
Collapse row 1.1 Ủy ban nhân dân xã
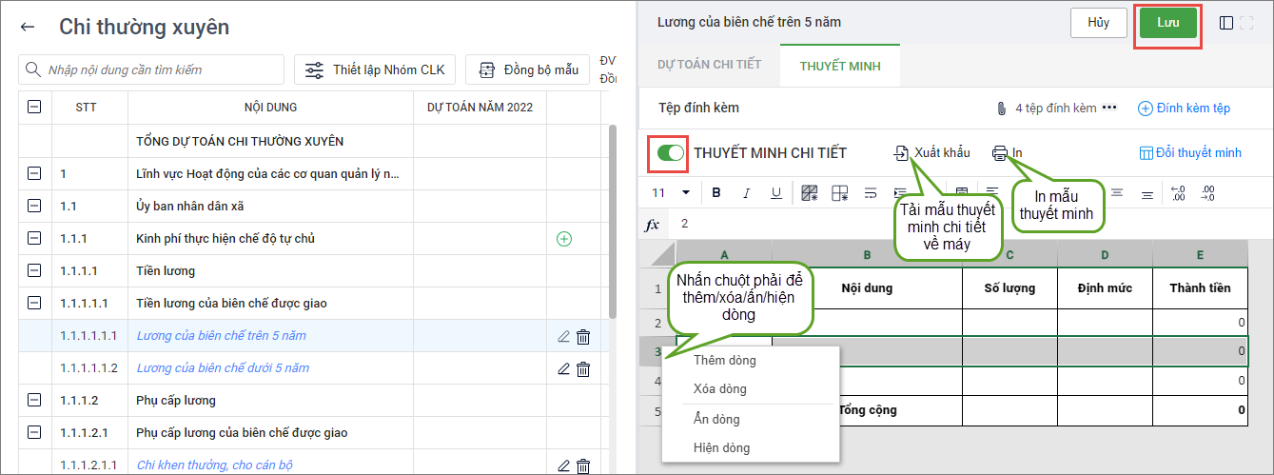pyautogui.click(x=35, y=207)
